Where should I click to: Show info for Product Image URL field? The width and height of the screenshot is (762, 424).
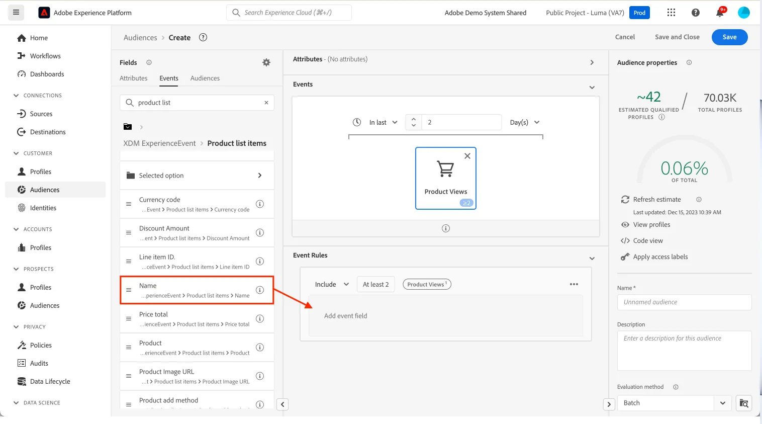pos(260,376)
